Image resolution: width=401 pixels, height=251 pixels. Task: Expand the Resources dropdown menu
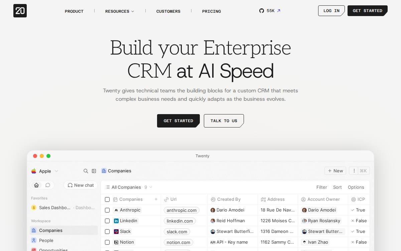[120, 11]
